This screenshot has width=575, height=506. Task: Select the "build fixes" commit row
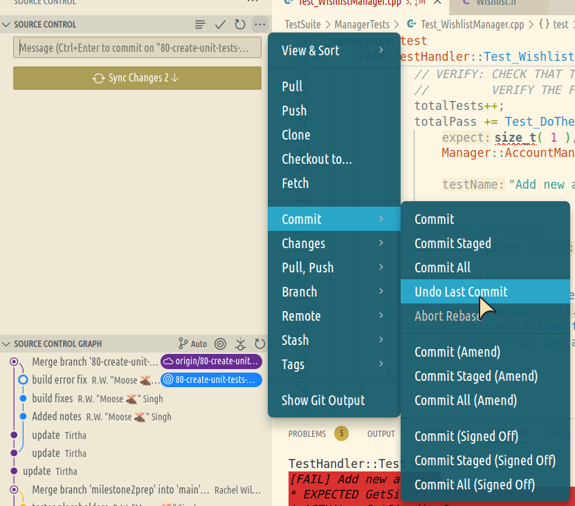(x=136, y=398)
